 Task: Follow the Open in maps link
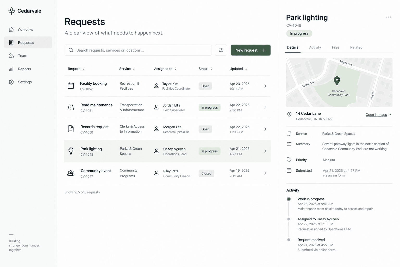point(376,115)
